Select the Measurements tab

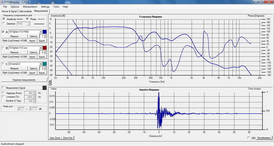(x=41, y=11)
